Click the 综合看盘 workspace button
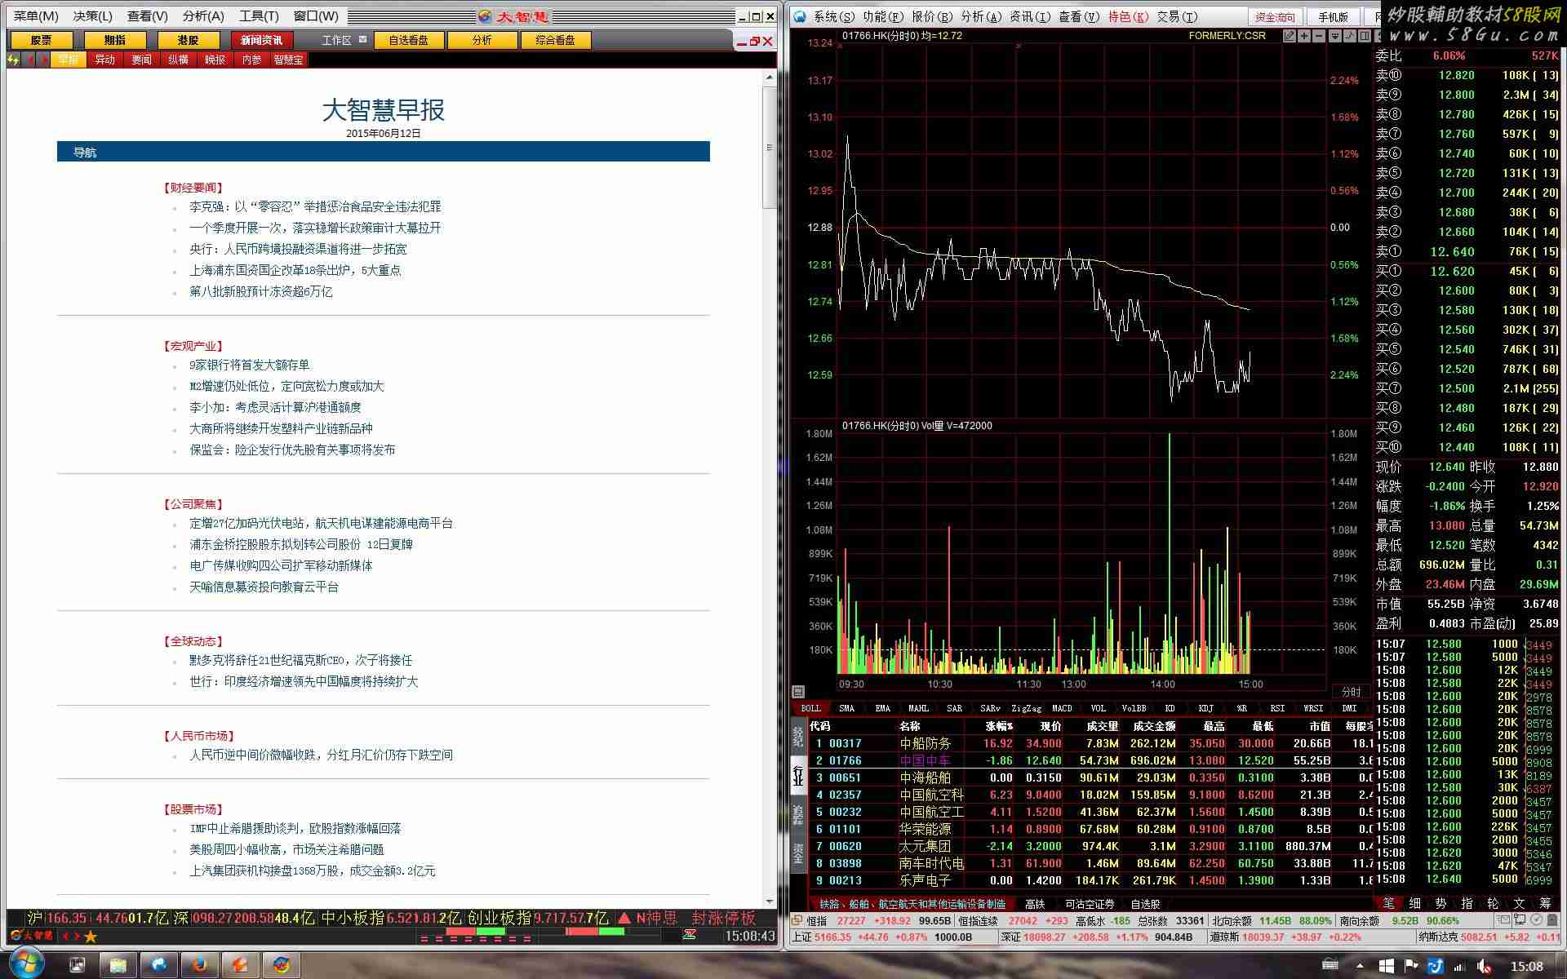This screenshot has height=979, width=1567. point(555,40)
